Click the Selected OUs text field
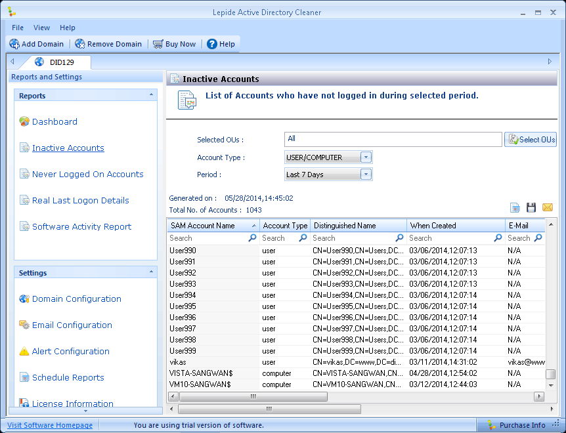This screenshot has height=433, width=566. (393, 139)
